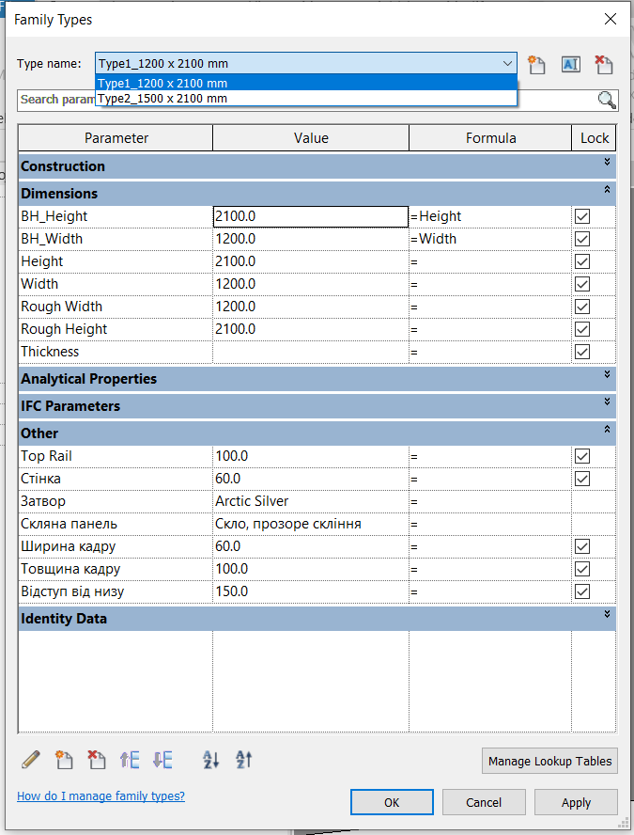The width and height of the screenshot is (634, 835).
Task: Choose Type1_1200 x 2100 mm in dropdown list
Action: pos(162,84)
